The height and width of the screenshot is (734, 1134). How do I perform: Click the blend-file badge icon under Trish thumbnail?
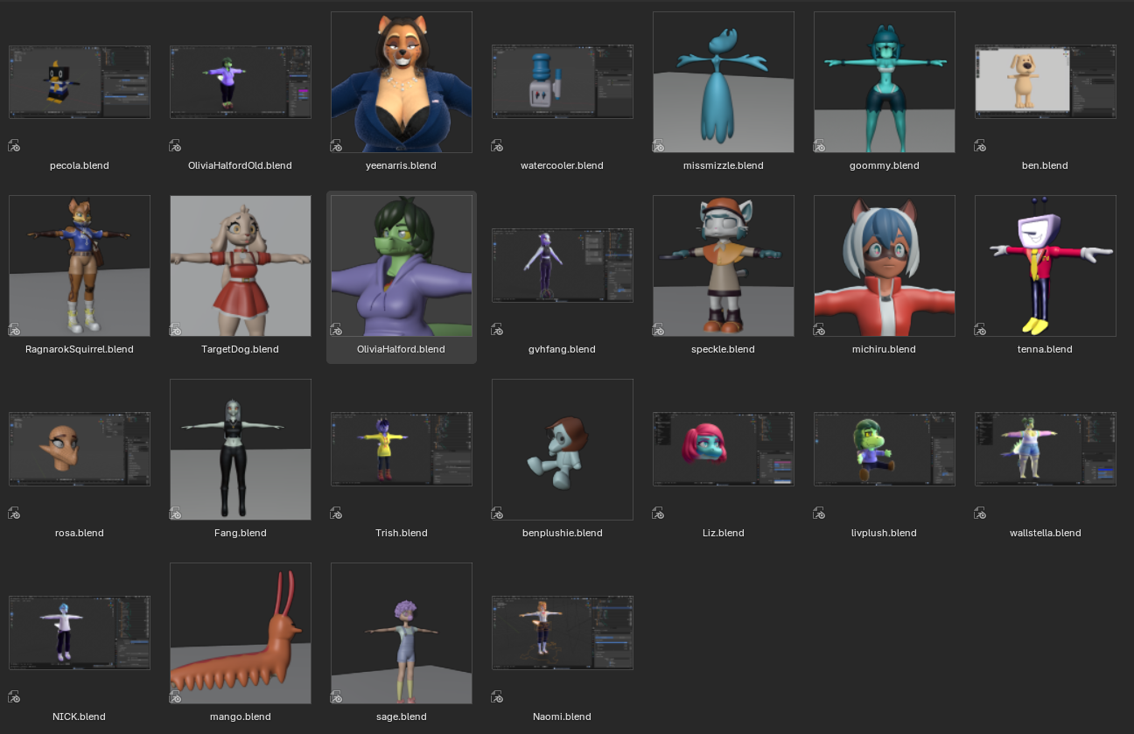336,514
